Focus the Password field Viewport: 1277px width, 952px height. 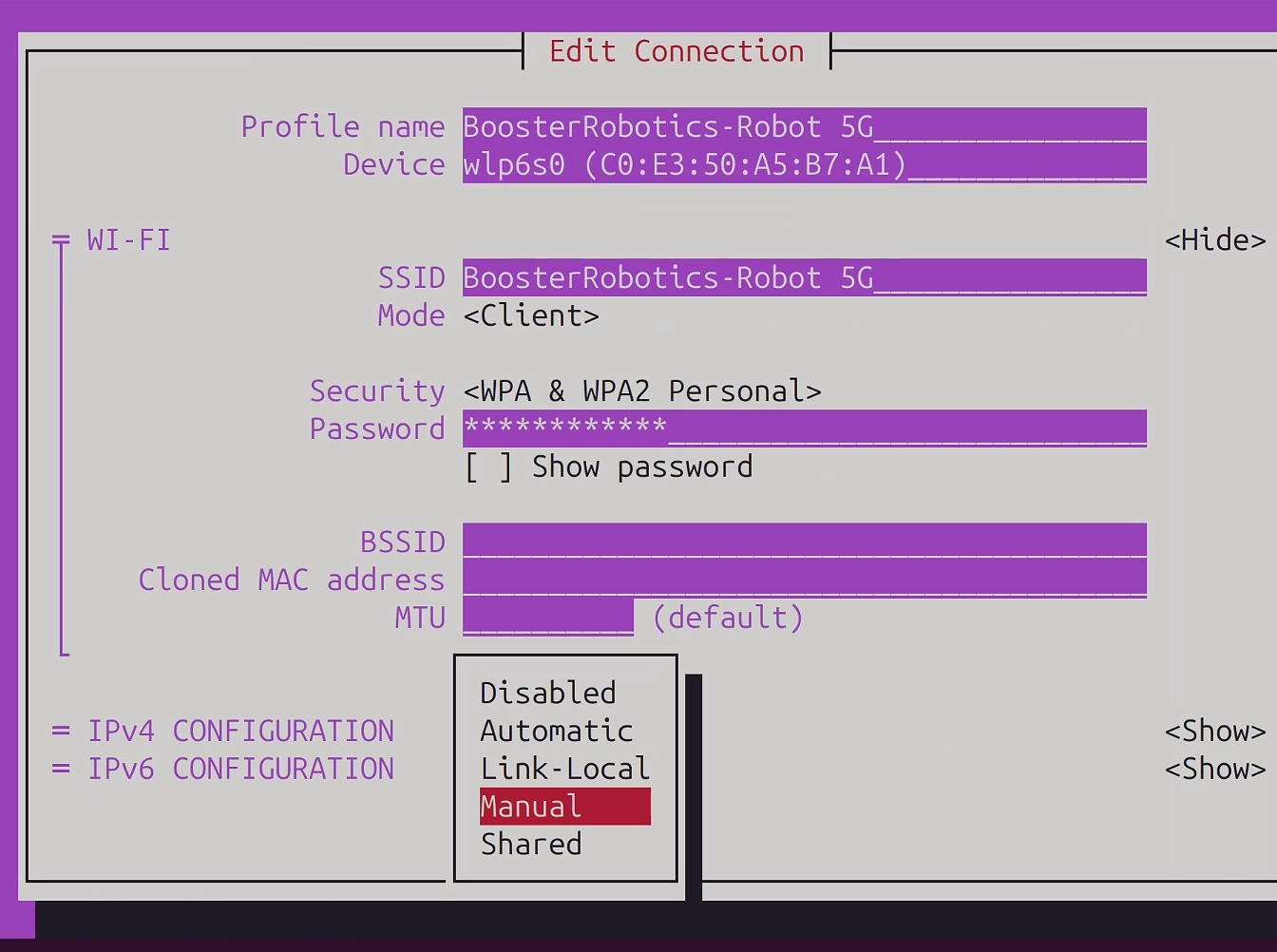pos(805,428)
